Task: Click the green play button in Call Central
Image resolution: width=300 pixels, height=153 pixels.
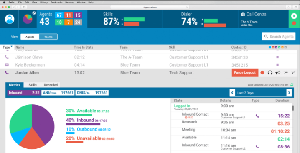Action: (x=294, y=16)
